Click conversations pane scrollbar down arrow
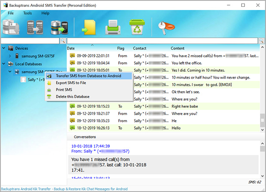 click(x=262, y=176)
